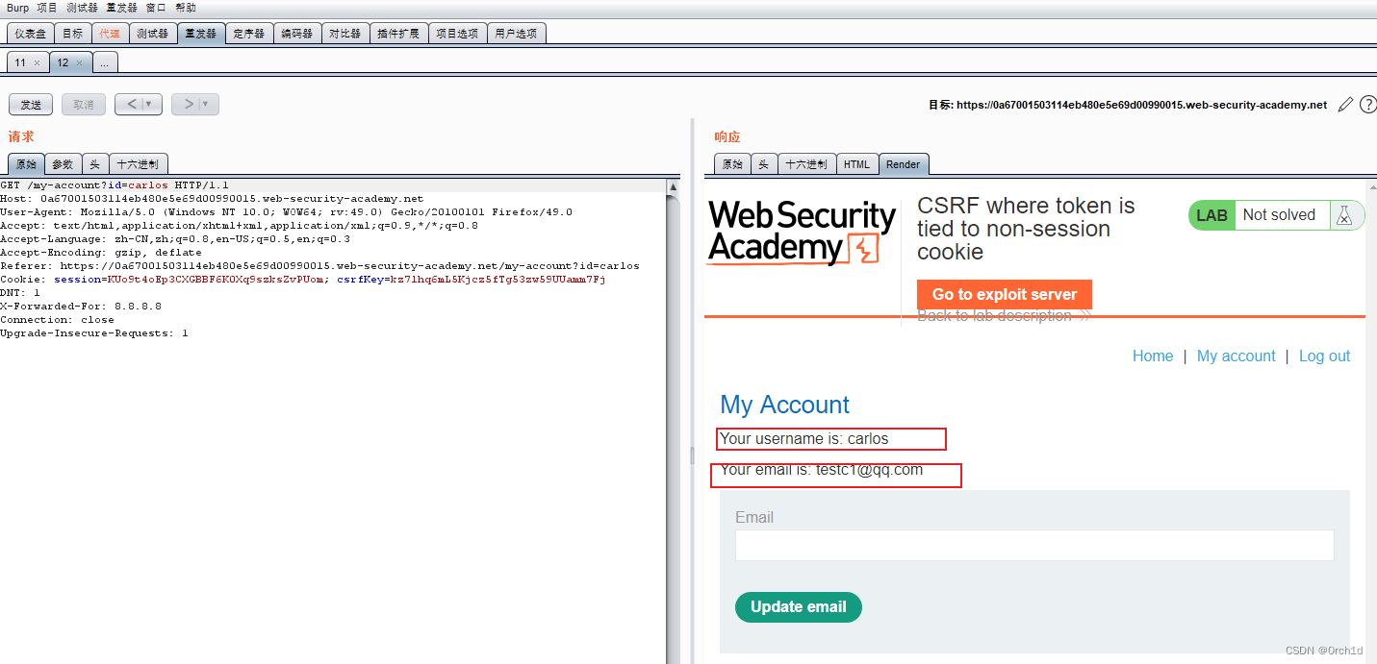
Task: Switch to the 目标 tab
Action: coord(73,34)
